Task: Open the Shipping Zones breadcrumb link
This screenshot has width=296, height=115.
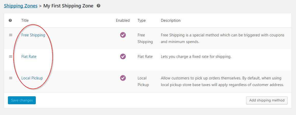Action: click(x=21, y=6)
